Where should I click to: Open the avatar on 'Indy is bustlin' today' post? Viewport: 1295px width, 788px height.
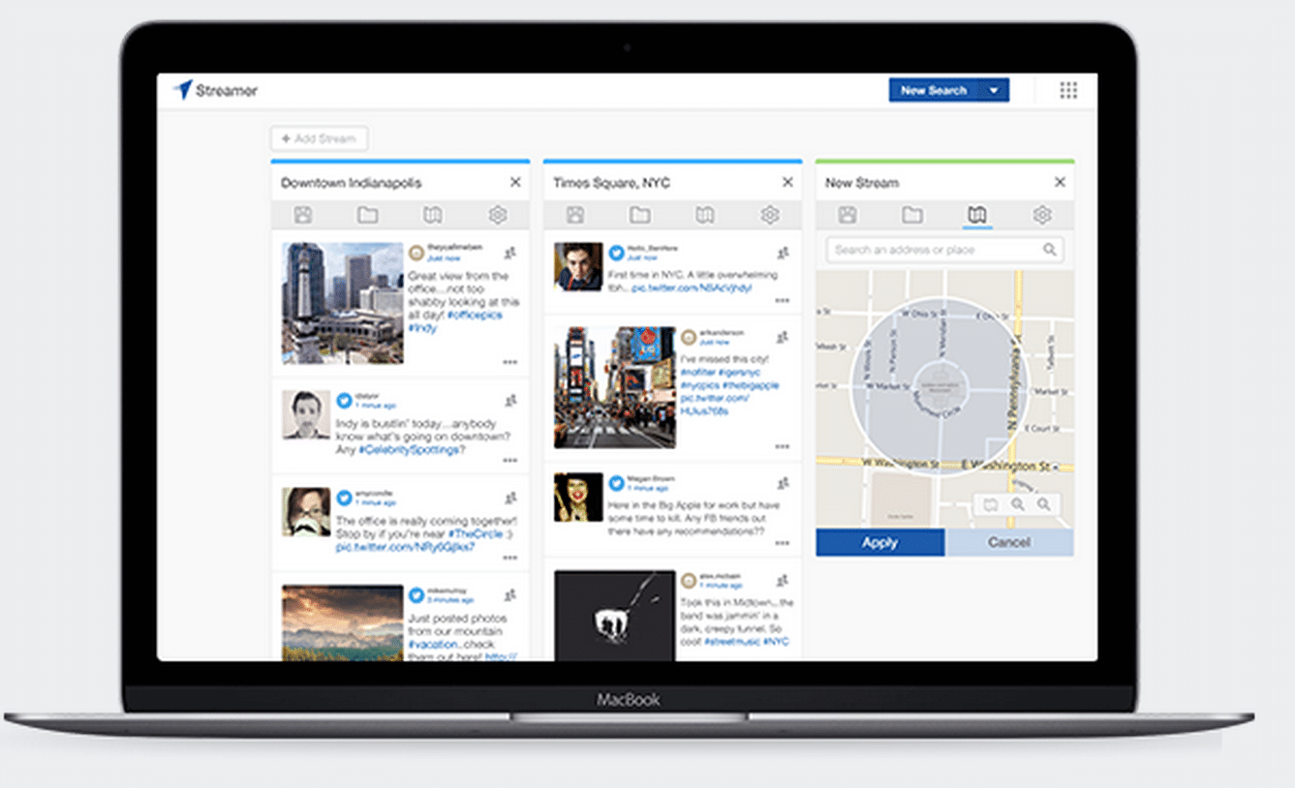pyautogui.click(x=306, y=414)
